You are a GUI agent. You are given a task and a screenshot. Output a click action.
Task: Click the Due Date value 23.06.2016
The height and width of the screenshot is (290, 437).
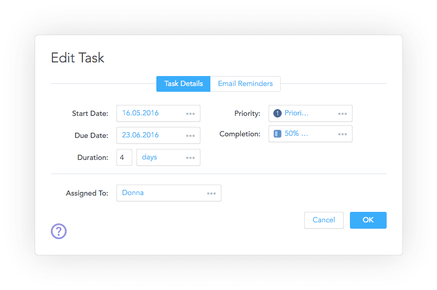click(x=141, y=135)
